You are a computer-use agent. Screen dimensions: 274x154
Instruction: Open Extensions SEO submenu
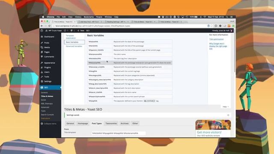[x=45, y=118]
